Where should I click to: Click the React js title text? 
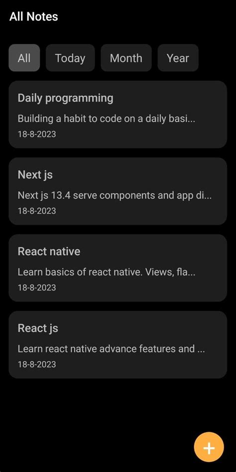tap(38, 328)
